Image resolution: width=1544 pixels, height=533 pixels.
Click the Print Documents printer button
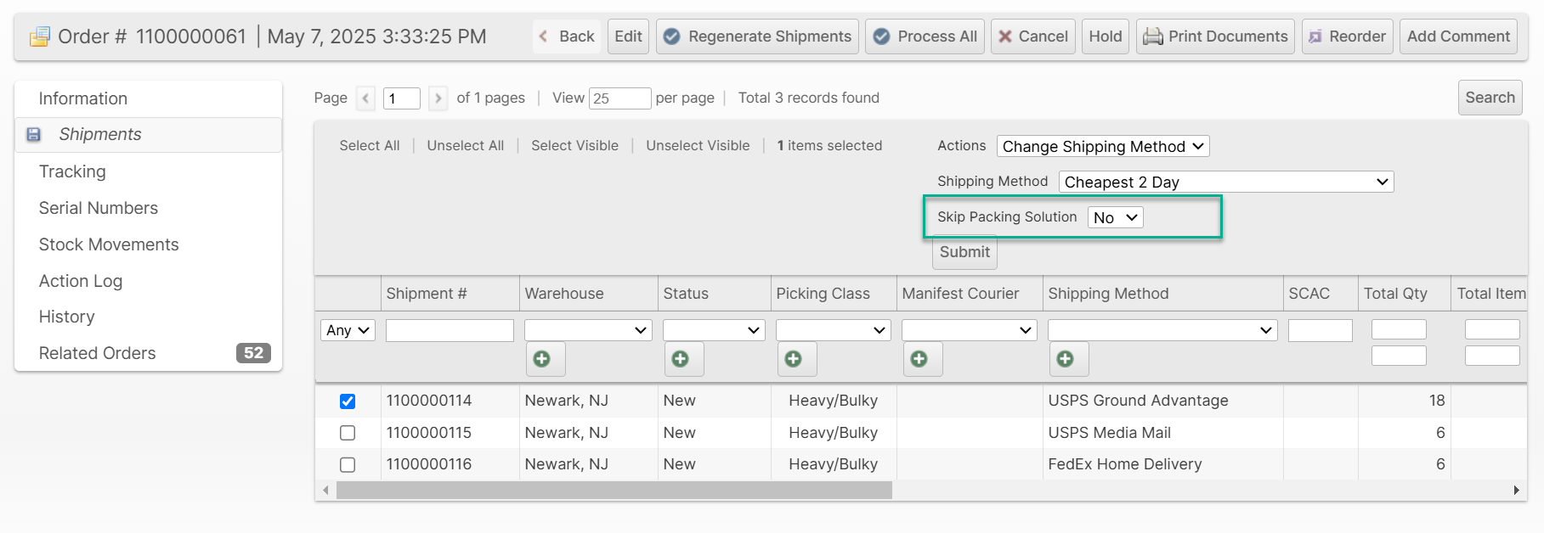[x=1215, y=36]
